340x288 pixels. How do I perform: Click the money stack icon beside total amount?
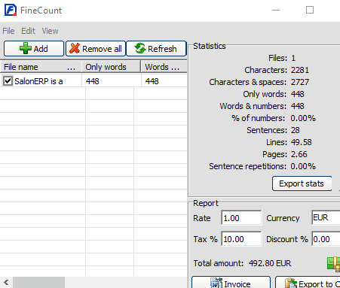tap(334, 264)
